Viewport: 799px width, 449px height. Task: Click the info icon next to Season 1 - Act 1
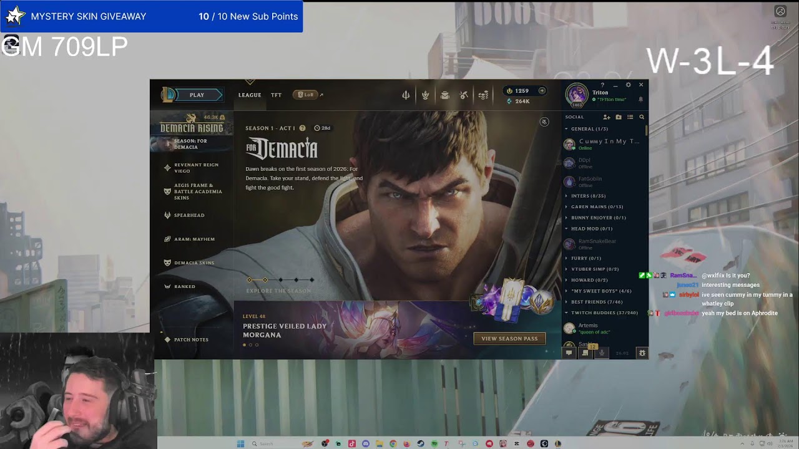302,128
